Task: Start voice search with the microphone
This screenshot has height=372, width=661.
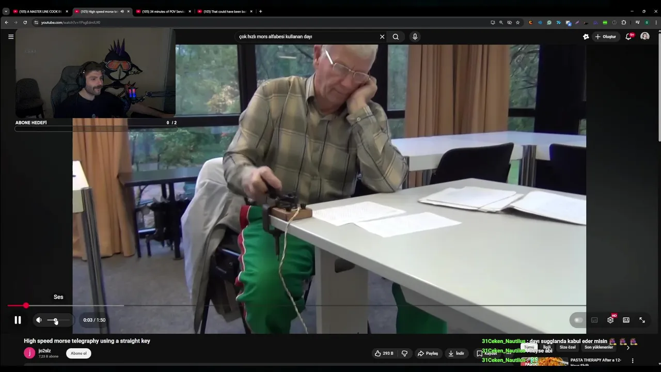Action: click(415, 37)
